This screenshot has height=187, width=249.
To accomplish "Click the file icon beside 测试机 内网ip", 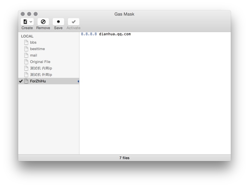I will pyautogui.click(x=26, y=68).
